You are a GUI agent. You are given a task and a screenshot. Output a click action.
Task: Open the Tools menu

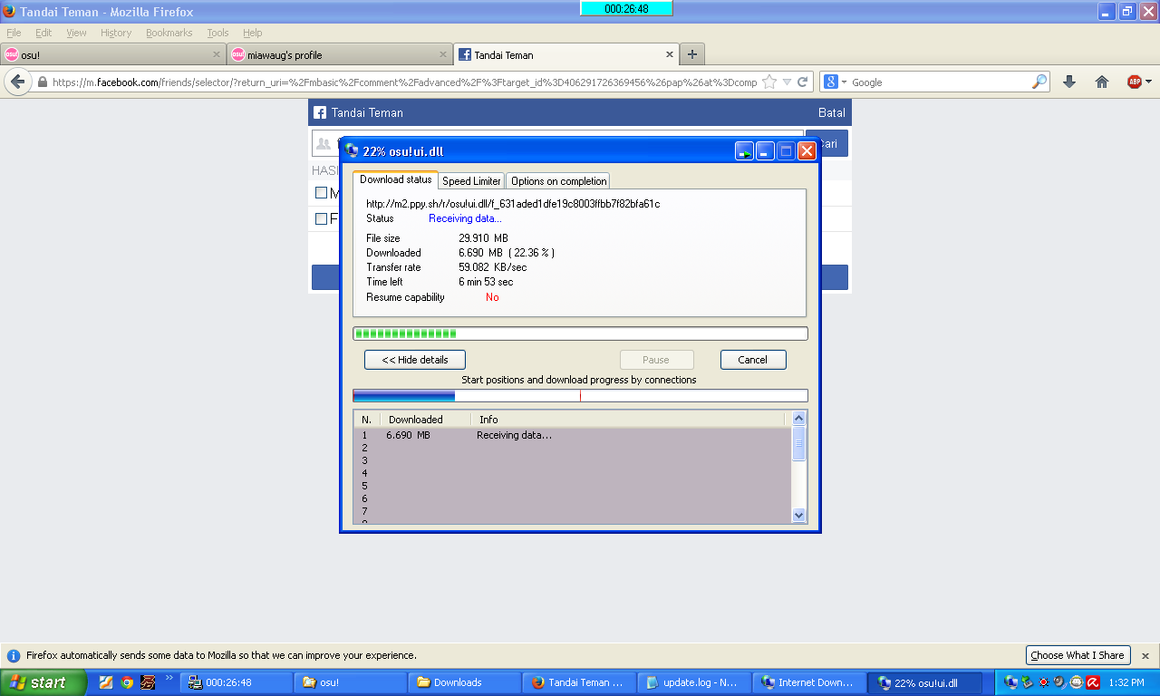[217, 33]
